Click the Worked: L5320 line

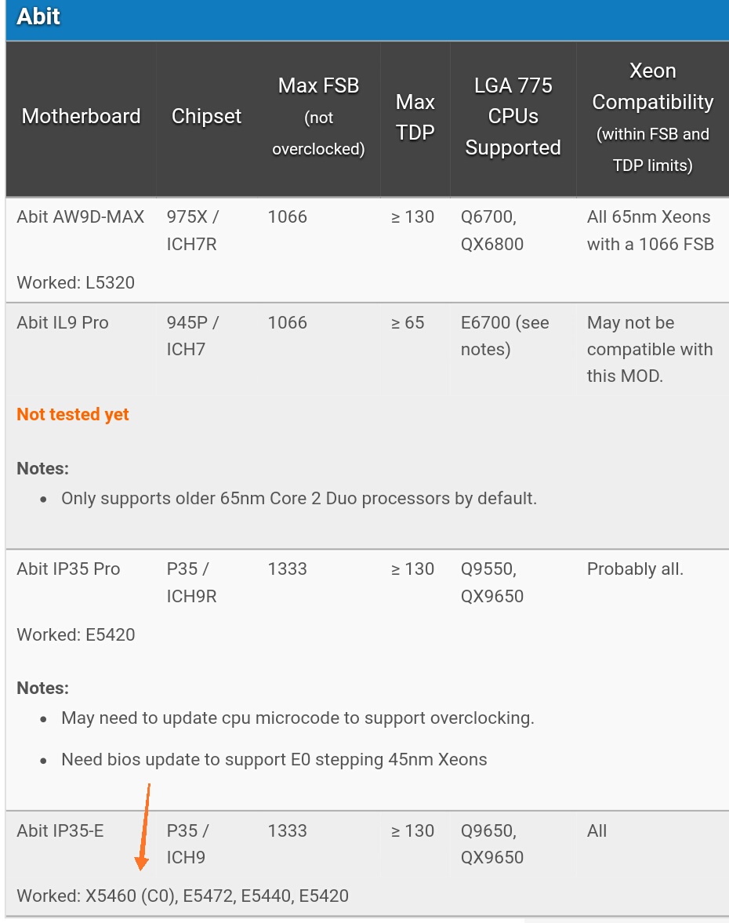[x=76, y=283]
